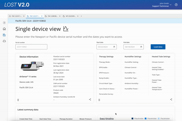
Task: Close the active PAC 222311 tab
Action: (42, 16)
